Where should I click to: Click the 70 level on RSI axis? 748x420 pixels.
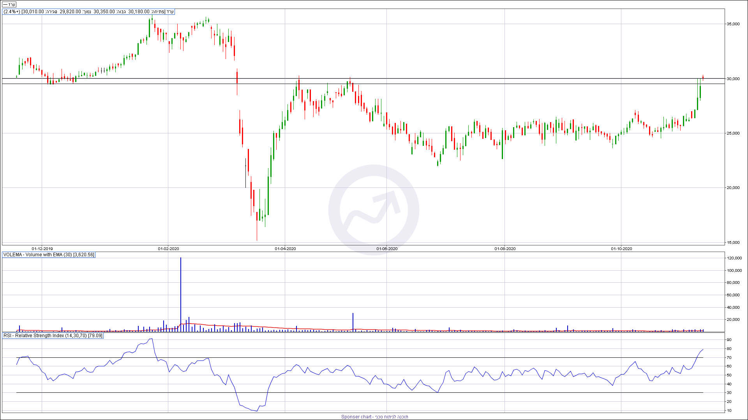[729, 357]
